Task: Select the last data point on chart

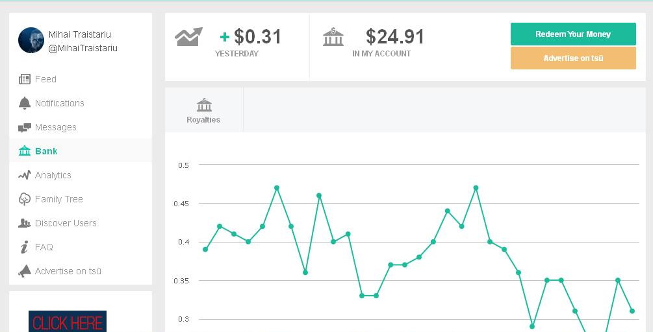Action: pos(632,311)
